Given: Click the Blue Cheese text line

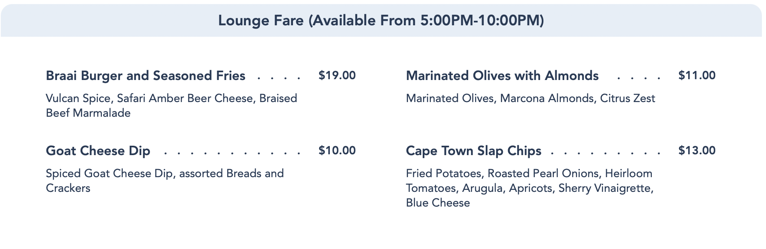Looking at the screenshot, I should pyautogui.click(x=438, y=203).
